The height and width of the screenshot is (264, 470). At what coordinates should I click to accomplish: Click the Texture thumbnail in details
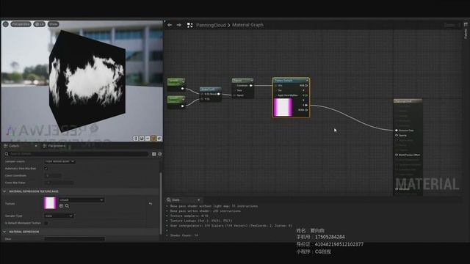tap(50, 203)
